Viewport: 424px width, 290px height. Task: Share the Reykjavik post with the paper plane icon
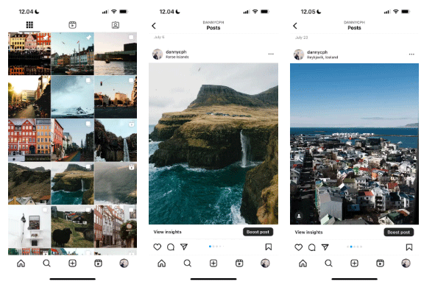pos(325,247)
